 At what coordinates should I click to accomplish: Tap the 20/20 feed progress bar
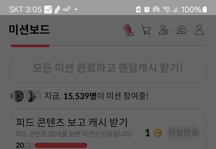61,145
